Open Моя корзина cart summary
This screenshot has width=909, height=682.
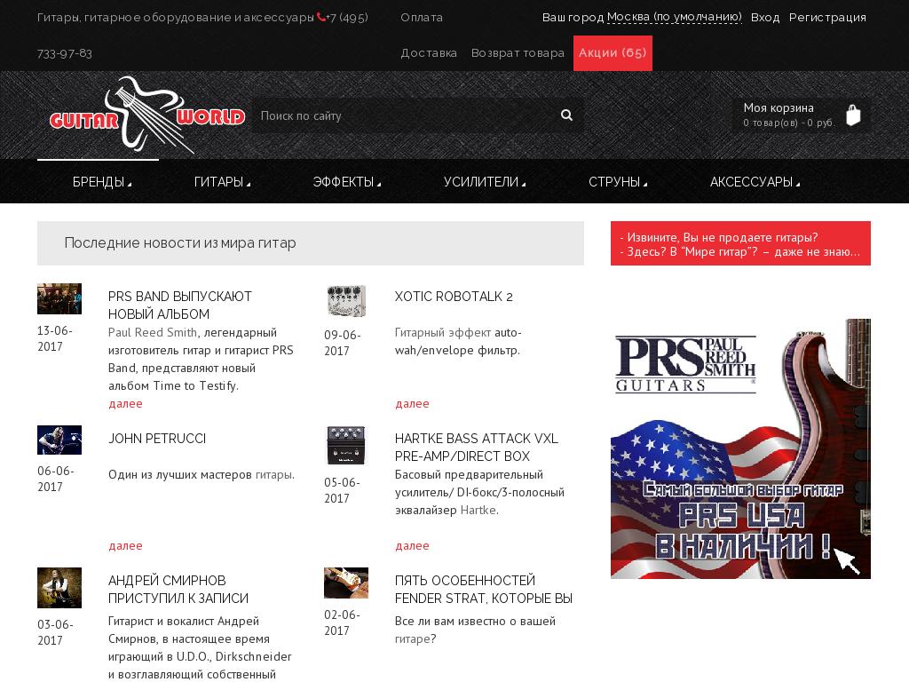coord(802,115)
